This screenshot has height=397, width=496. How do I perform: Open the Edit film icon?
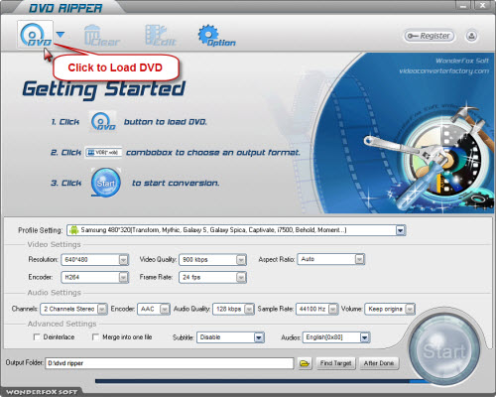point(161,35)
